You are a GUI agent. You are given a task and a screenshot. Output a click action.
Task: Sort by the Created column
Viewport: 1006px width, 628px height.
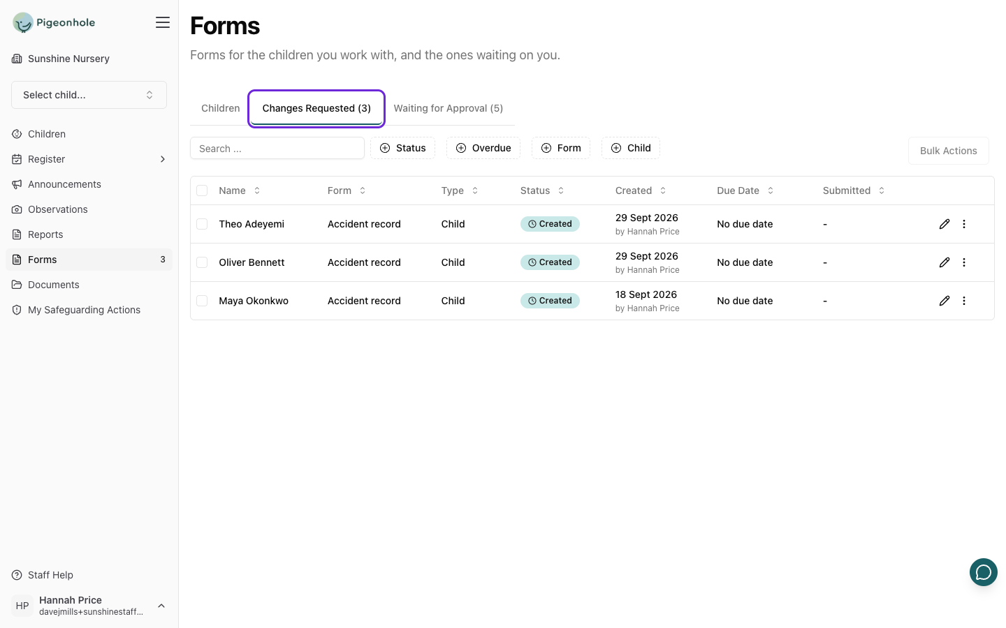pyautogui.click(x=641, y=190)
